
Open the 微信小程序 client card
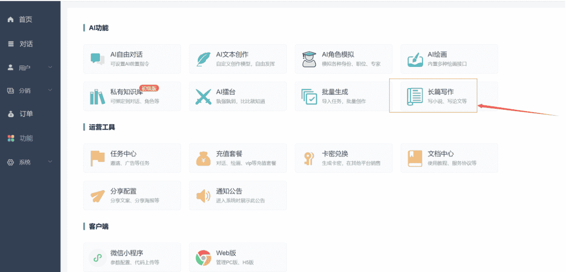pos(132,258)
